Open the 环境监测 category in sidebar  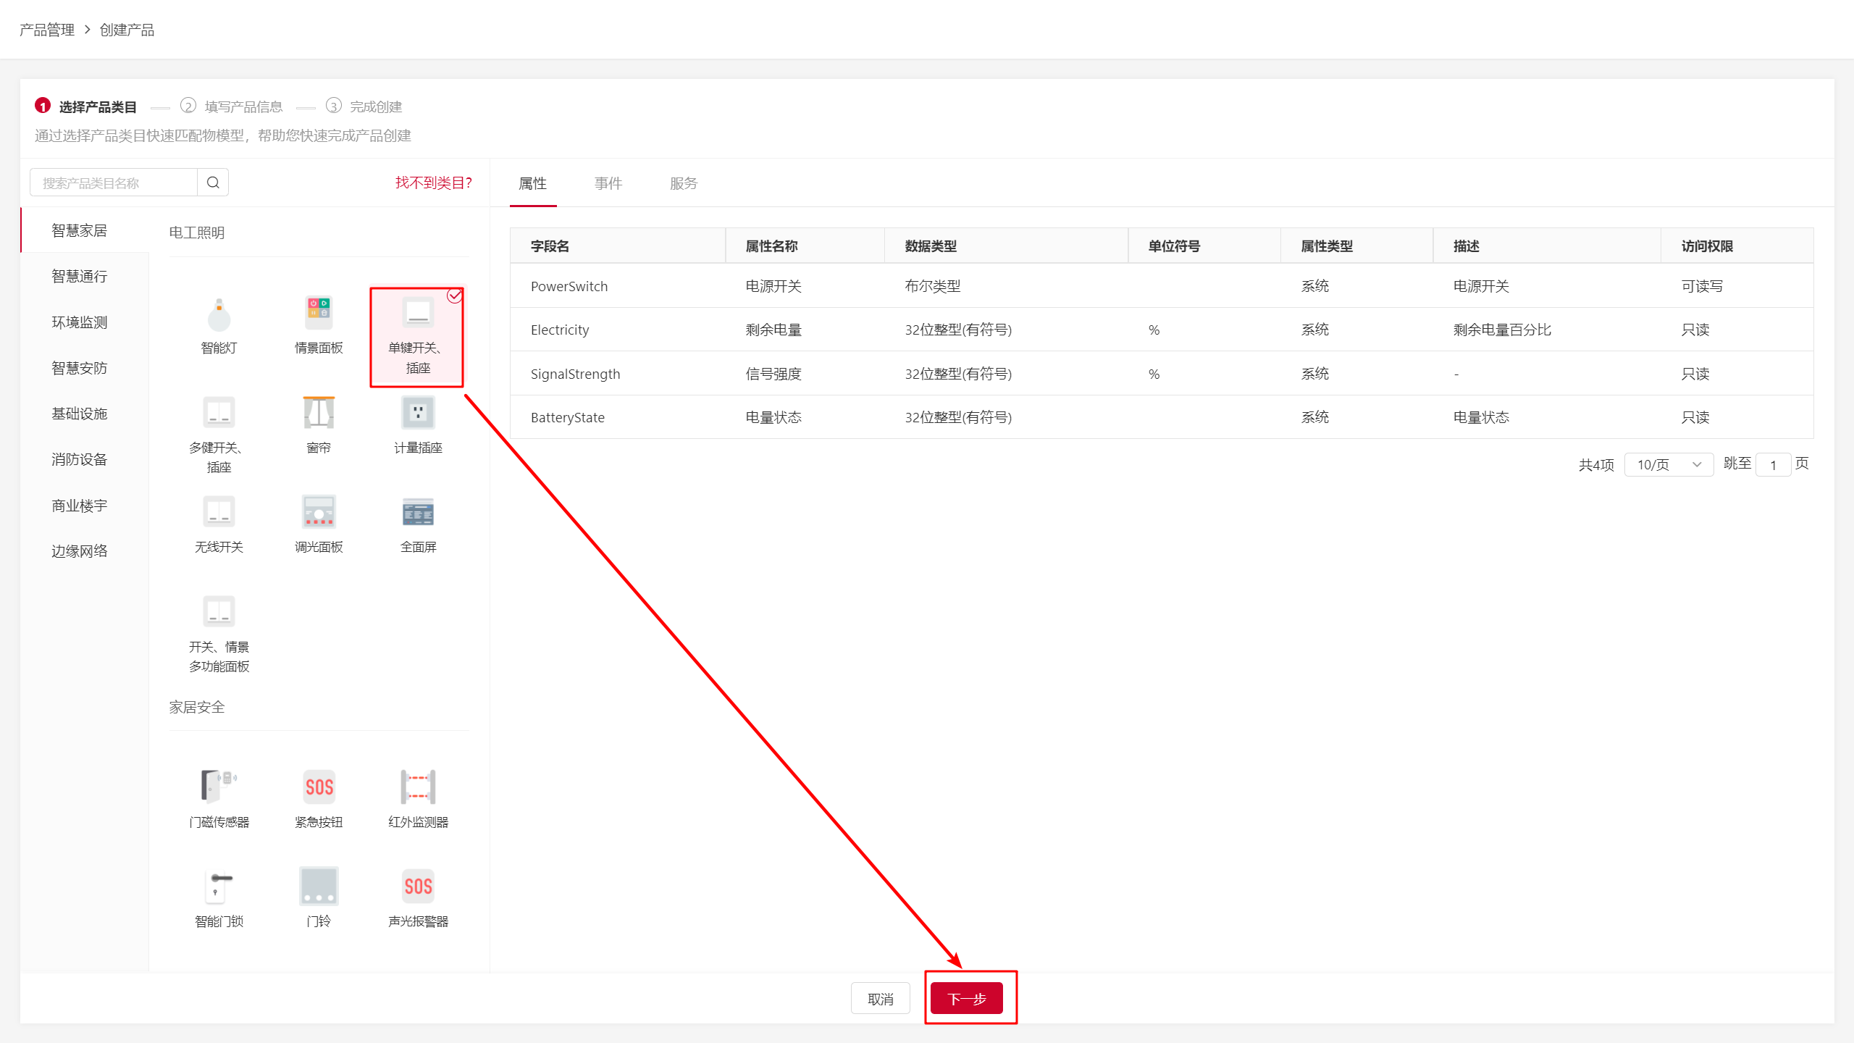coord(80,322)
